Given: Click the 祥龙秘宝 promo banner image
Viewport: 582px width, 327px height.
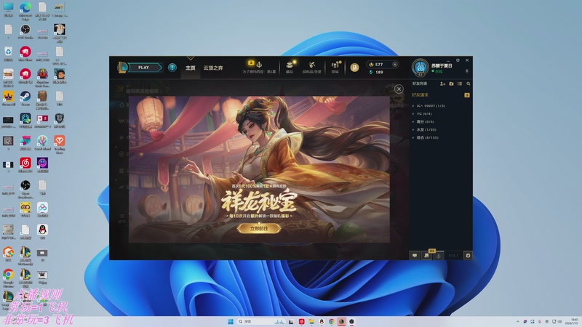Looking at the screenshot, I should coord(259,169).
